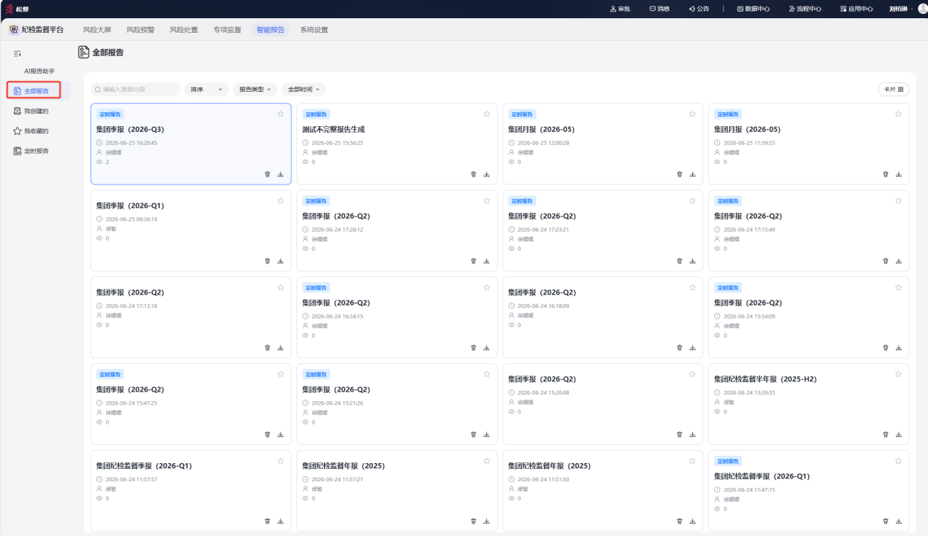Open the 报告类型 filter dropdown
928x536 pixels.
pos(255,90)
